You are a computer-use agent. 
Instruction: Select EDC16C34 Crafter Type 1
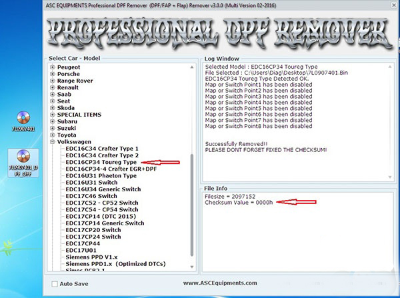(x=102, y=149)
